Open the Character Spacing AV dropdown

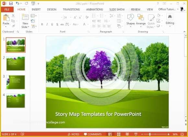coord(68,24)
